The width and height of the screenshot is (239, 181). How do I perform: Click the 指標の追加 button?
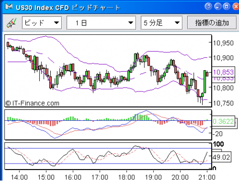point(212,23)
